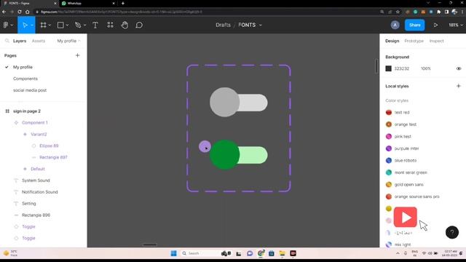Screen dimensions: 466x262
Task: Open the Resources components tool
Action: (110, 25)
